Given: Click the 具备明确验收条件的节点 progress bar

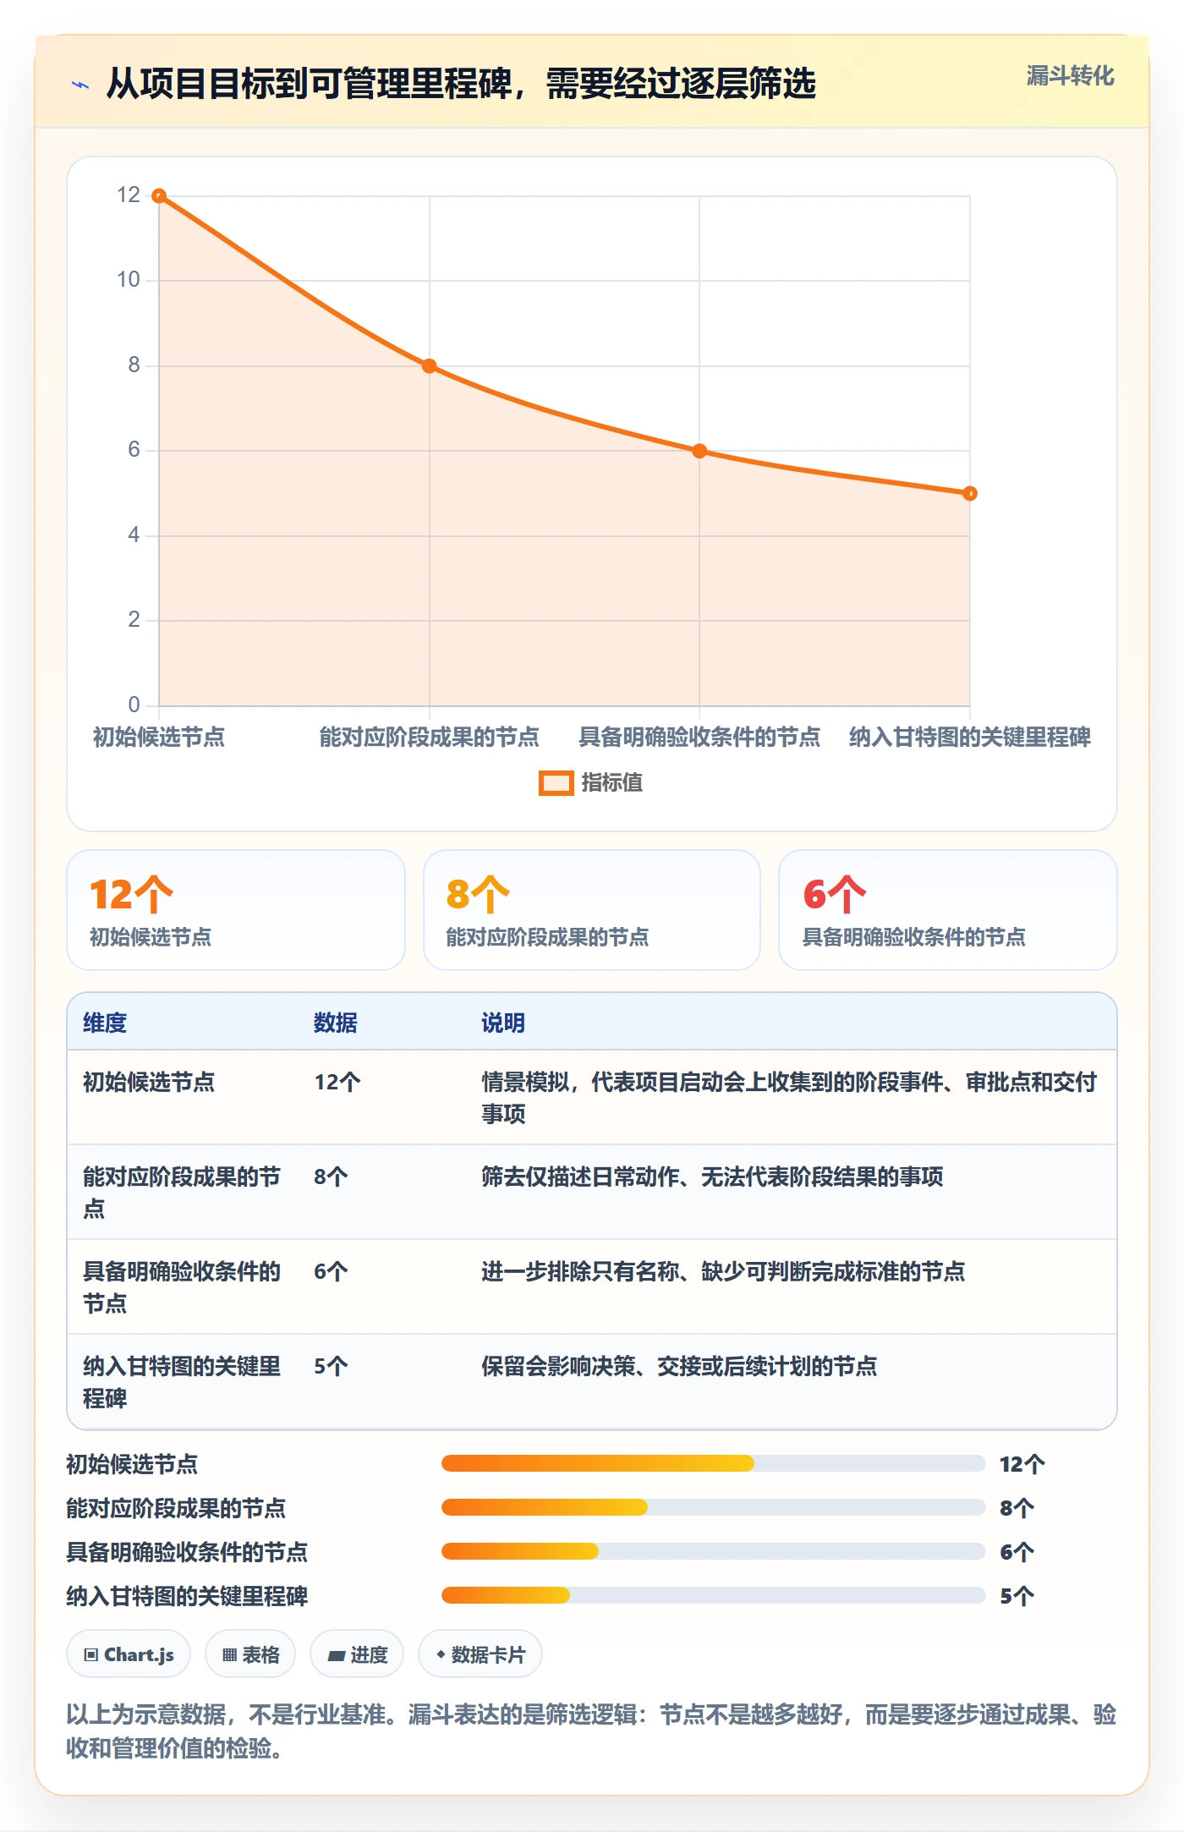Looking at the screenshot, I should tap(713, 1551).
